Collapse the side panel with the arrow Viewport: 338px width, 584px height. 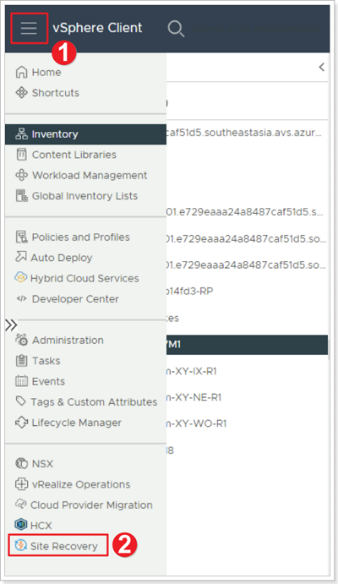(x=322, y=68)
